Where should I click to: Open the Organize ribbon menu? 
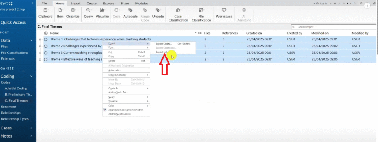[x=73, y=13]
